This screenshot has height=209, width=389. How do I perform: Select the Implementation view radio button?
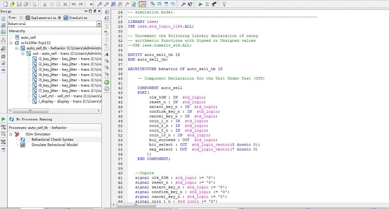click(21, 18)
